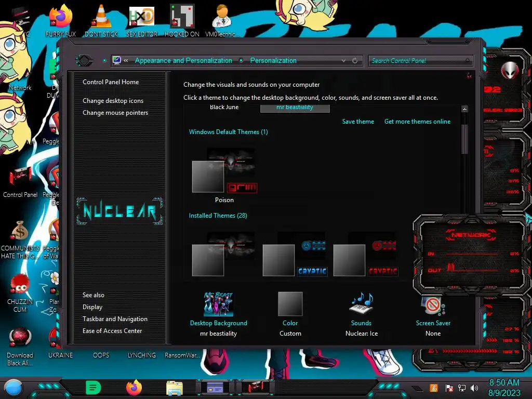Click the network tray icon
The image size is (532, 399).
pyautogui.click(x=461, y=388)
